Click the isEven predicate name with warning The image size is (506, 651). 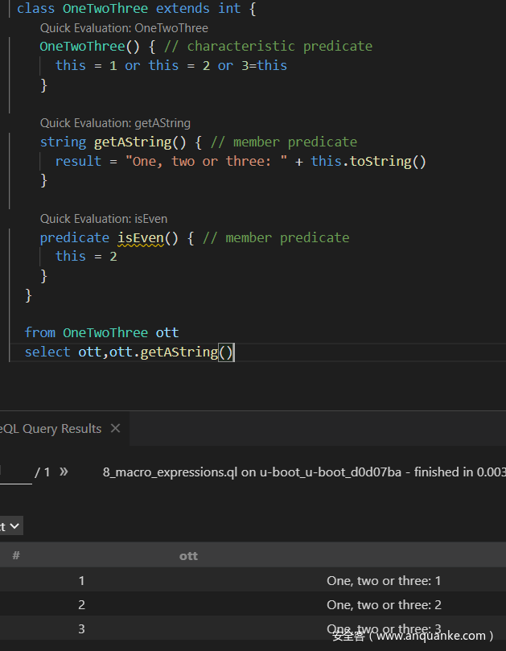(140, 237)
